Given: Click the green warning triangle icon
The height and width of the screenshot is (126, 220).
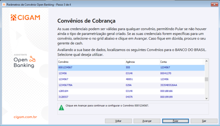Looking at the screenshot, I should (61, 108).
